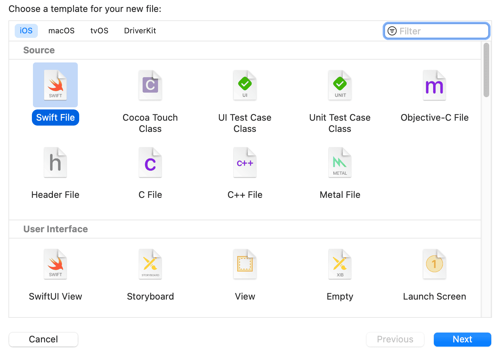Click the Cocoa Touch Class label

150,123
